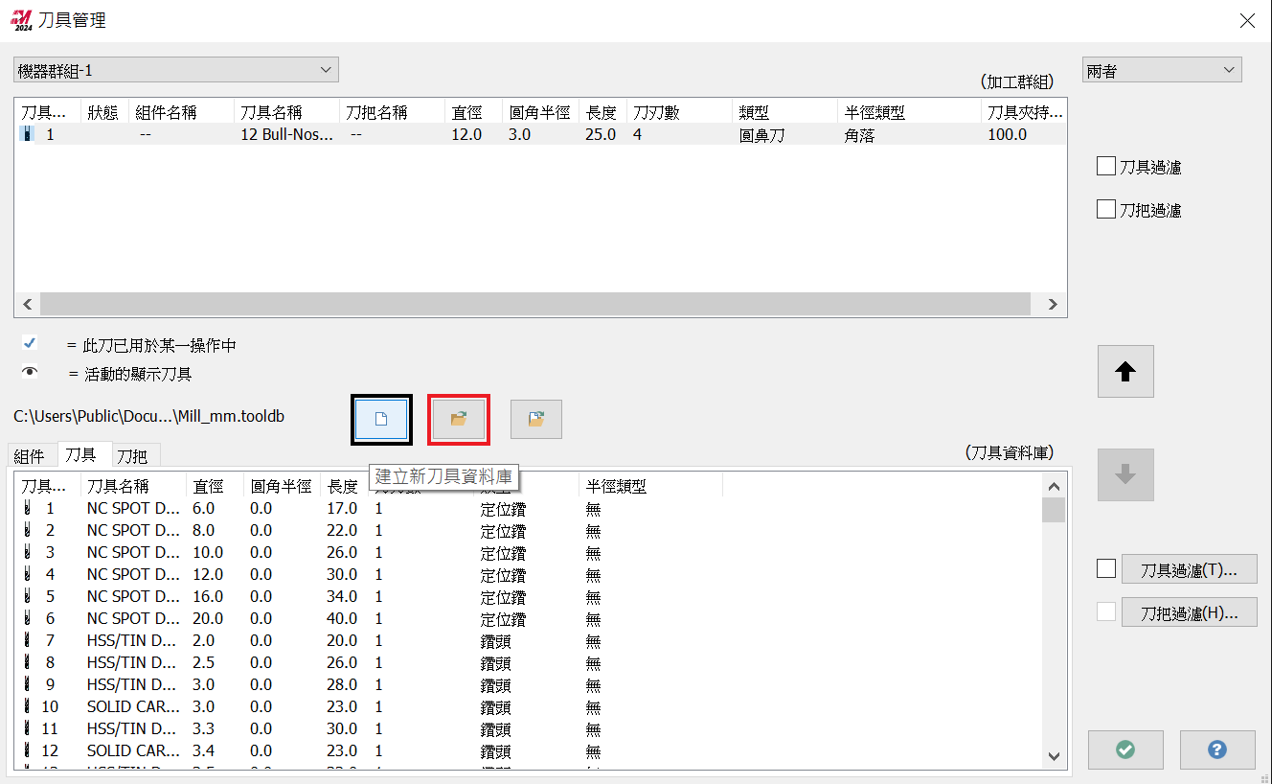Viewport: 1272px width, 784px height.
Task: Click library 刀具名稱 column header
Action: (133, 486)
